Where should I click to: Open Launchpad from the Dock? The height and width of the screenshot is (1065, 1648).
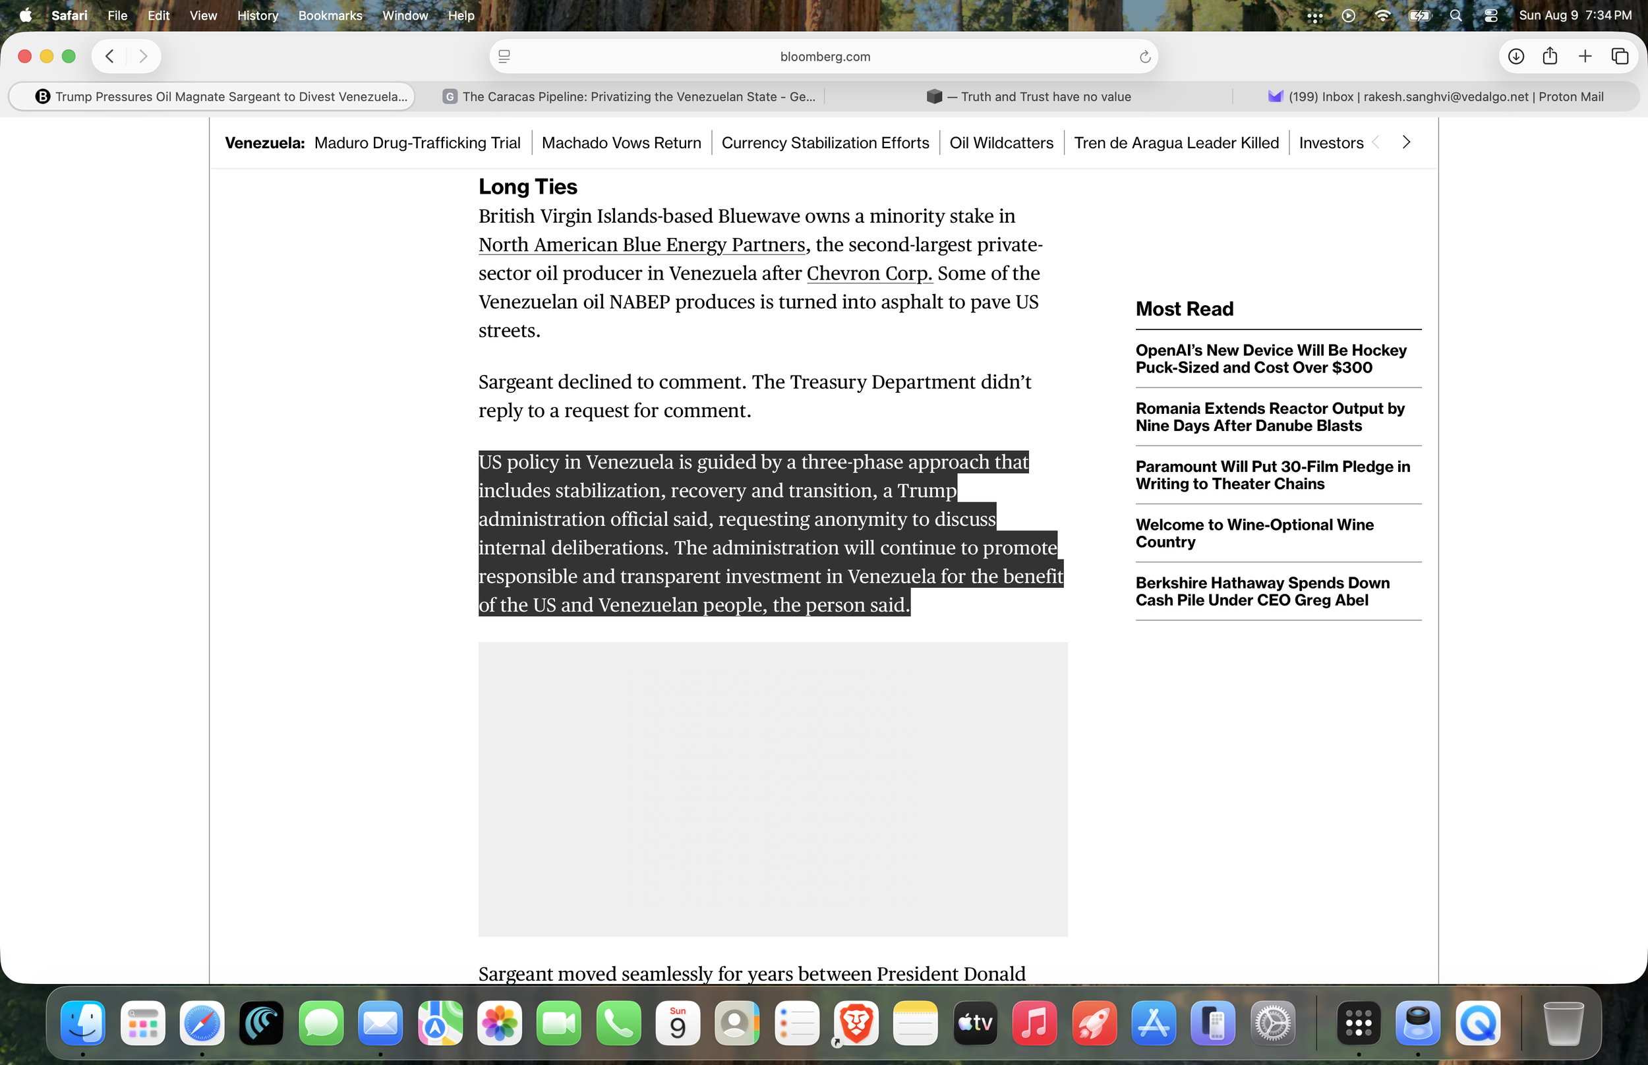click(142, 1023)
